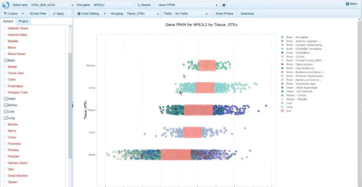Click the app logo icon top-left
Viewport: 362px width, 187px height.
pos(6,5)
